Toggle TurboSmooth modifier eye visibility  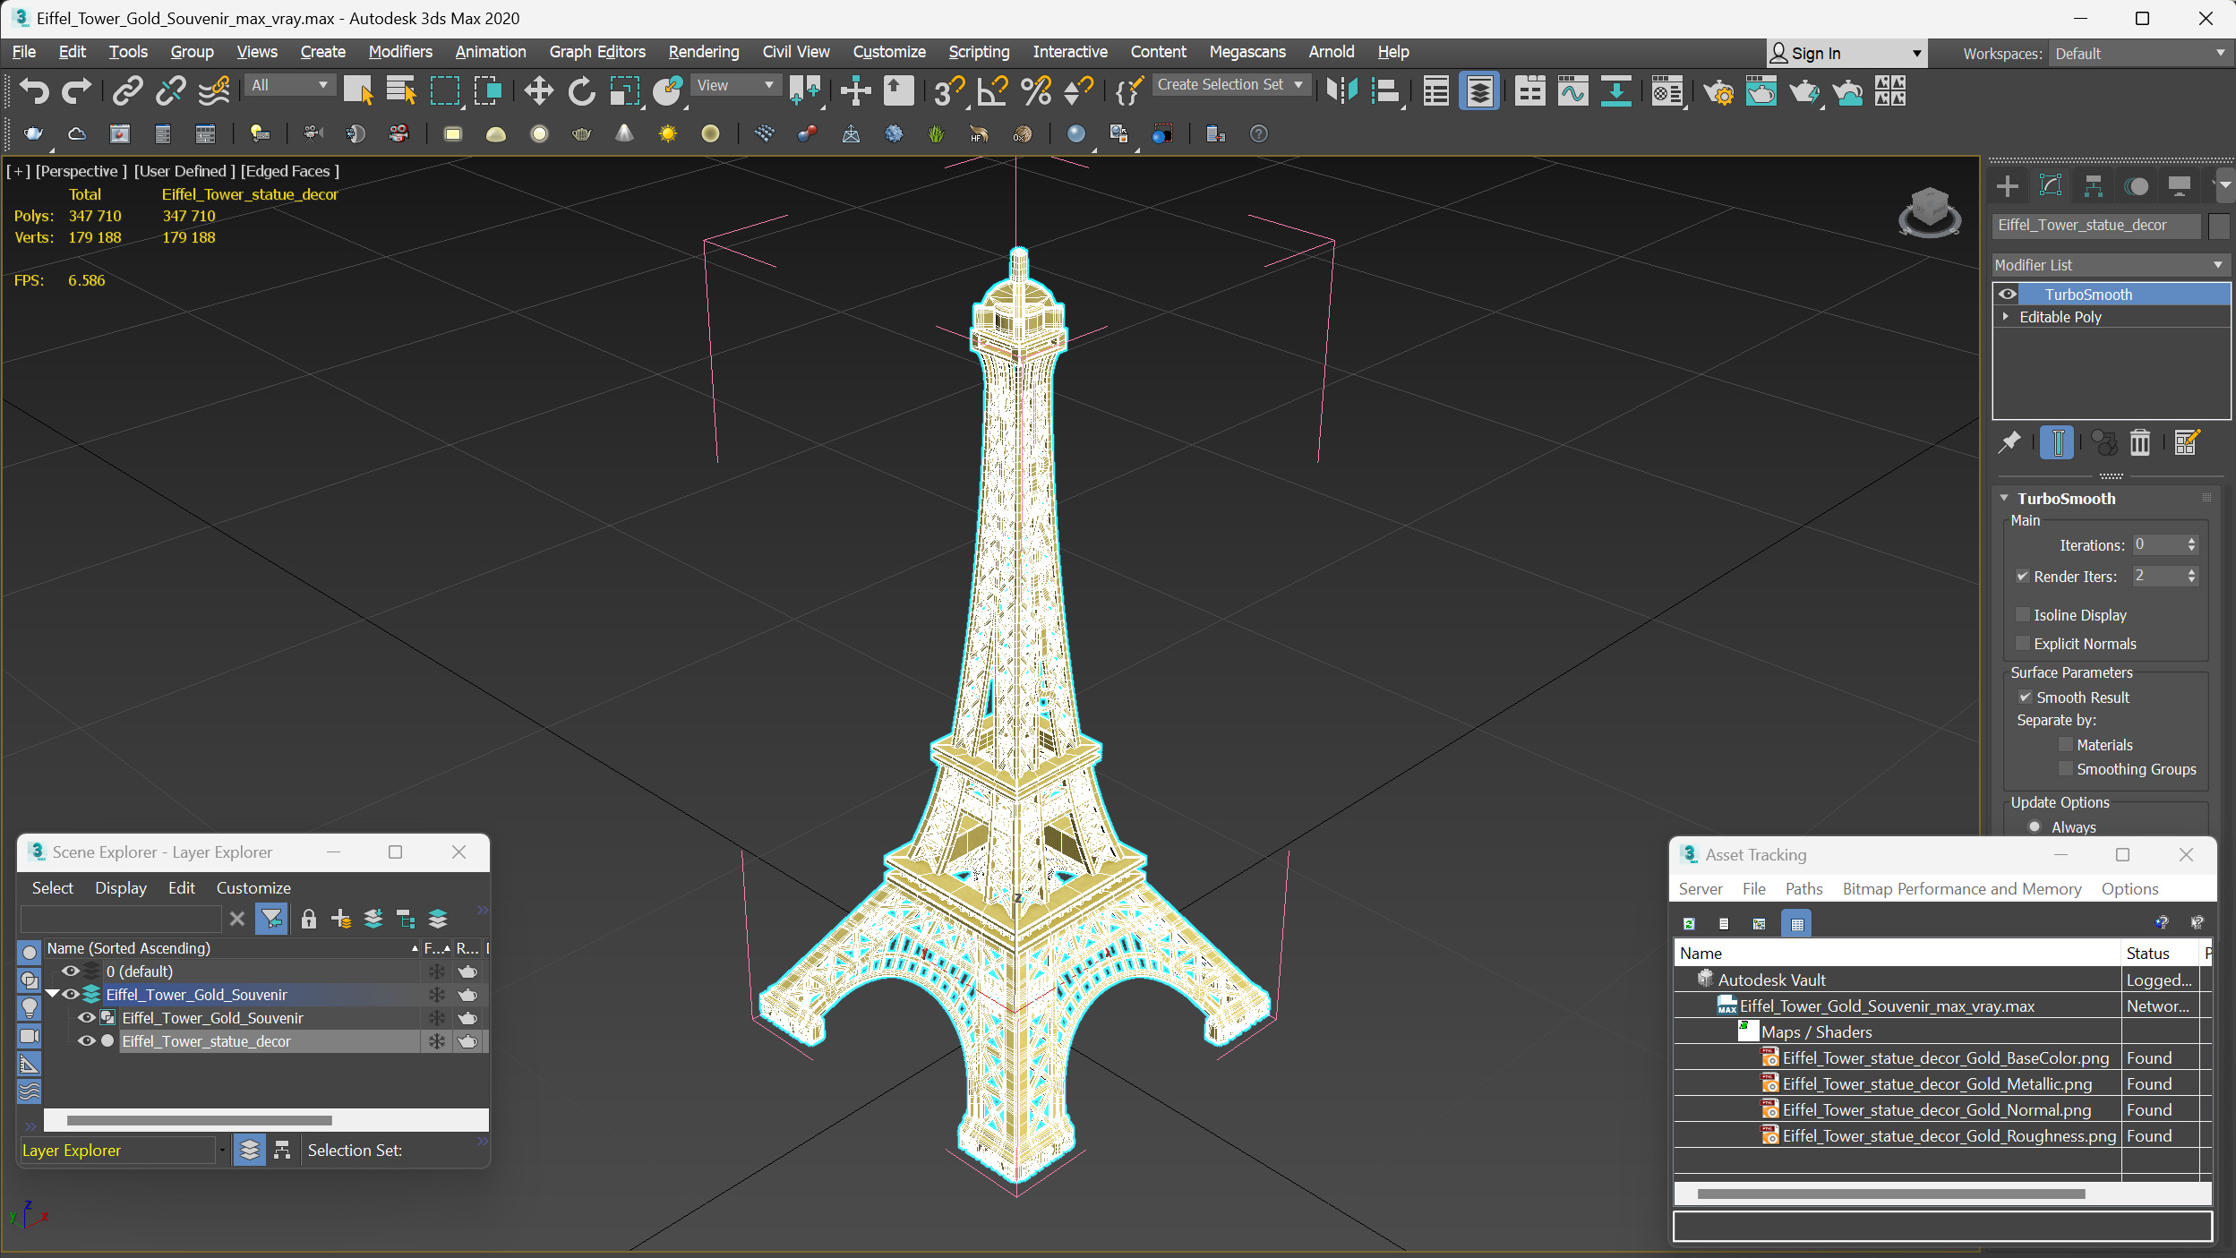pos(2008,294)
